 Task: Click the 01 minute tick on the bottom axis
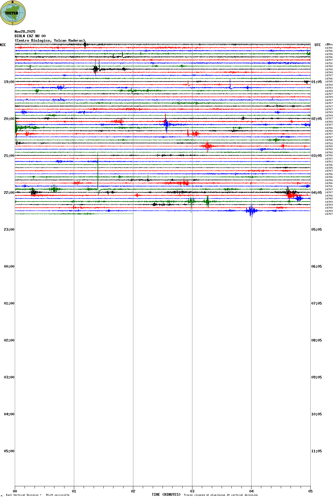click(x=74, y=491)
